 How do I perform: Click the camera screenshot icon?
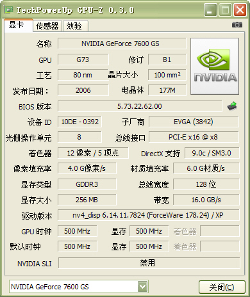(237, 25)
